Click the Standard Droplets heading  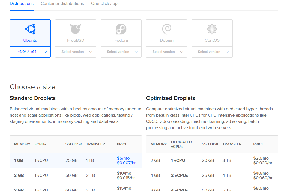click(x=33, y=98)
